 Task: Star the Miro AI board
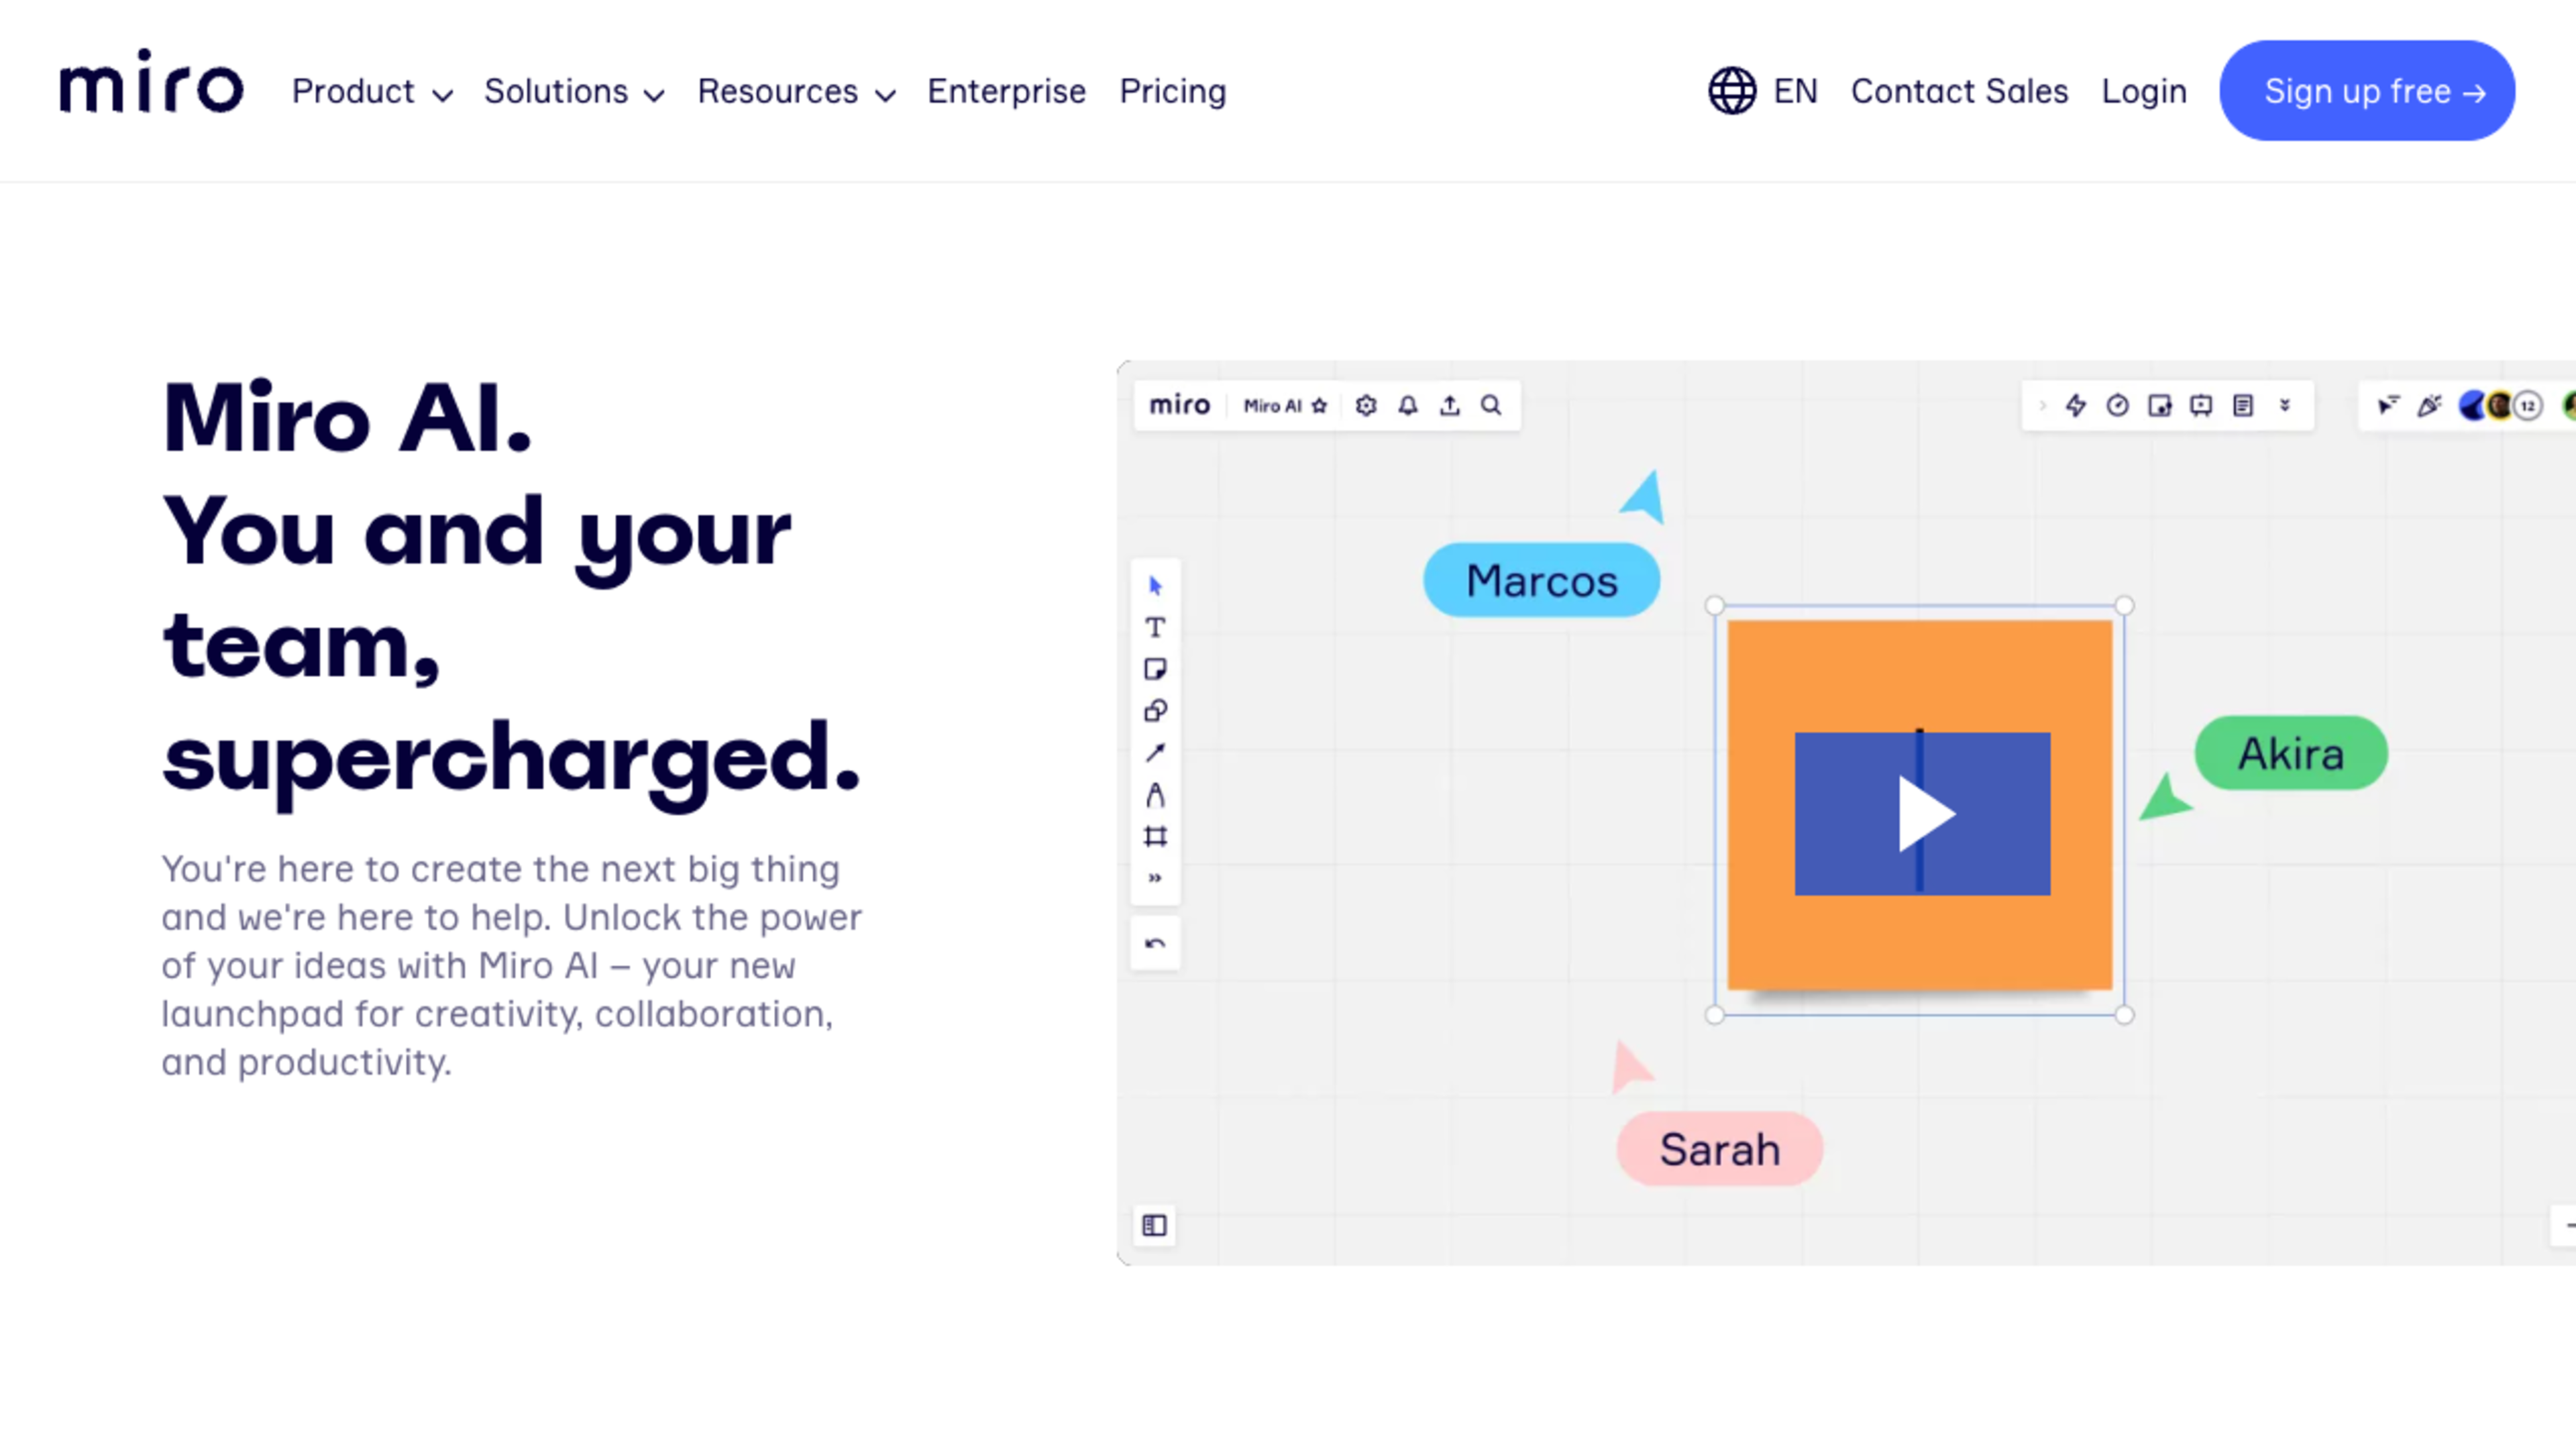click(1319, 405)
